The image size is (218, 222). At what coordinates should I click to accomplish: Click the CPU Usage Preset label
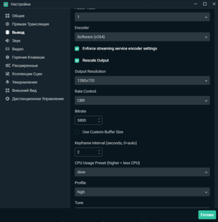(107, 163)
